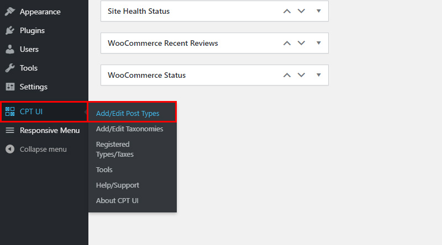Click the Collapse menu arrow icon

(10, 149)
